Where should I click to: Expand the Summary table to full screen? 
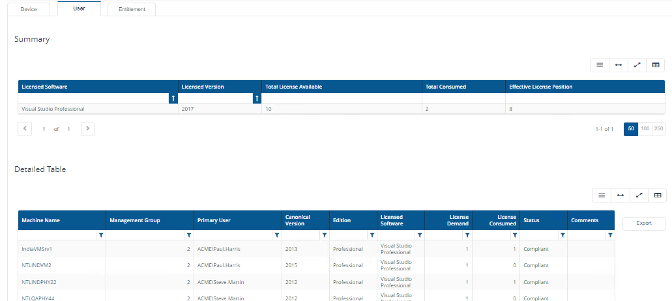pyautogui.click(x=637, y=65)
